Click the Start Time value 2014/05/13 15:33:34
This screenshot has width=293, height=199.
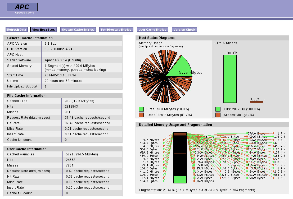(60, 75)
